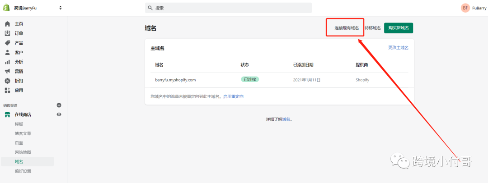Screen dimensions: 488x183
Task: Click the 营销 marketing megaphone icon
Action: [x=8, y=71]
